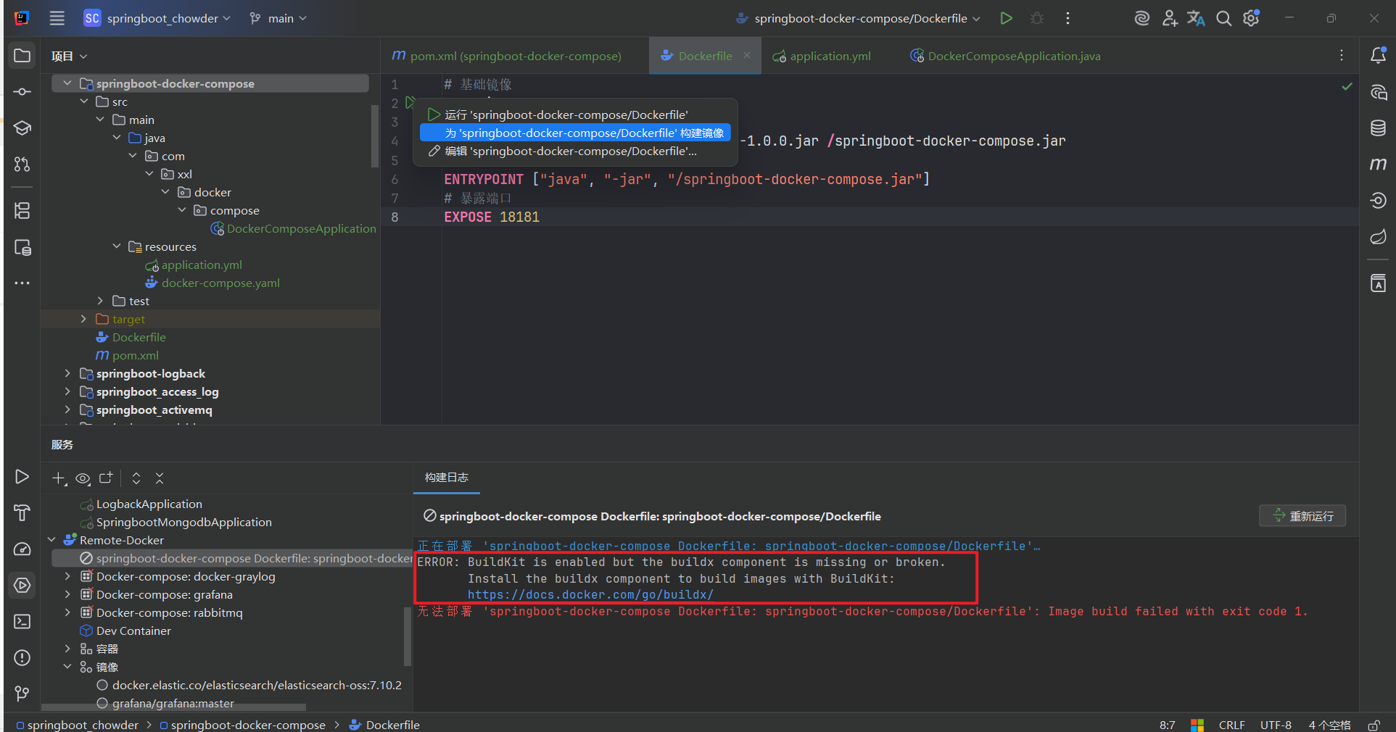Open the project view dropdown labeled 项目
Viewport: 1396px width, 732px height.
(x=70, y=56)
